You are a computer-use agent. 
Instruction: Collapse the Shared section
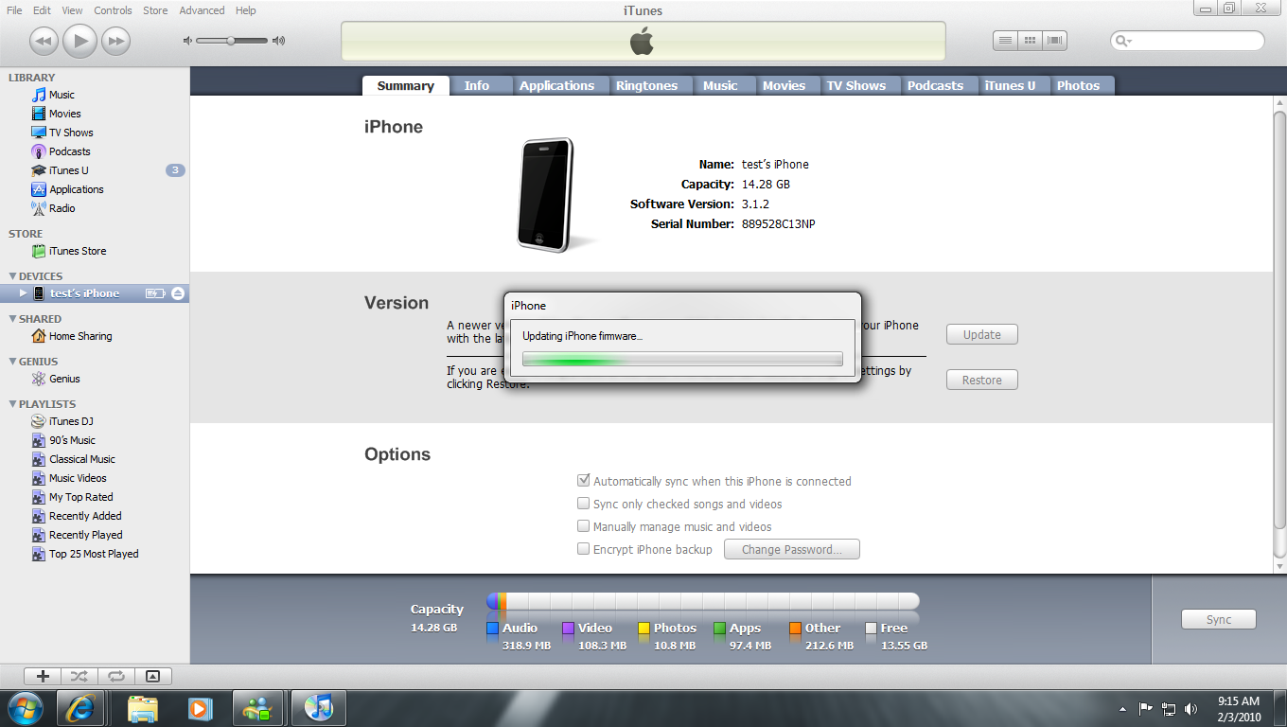12,319
